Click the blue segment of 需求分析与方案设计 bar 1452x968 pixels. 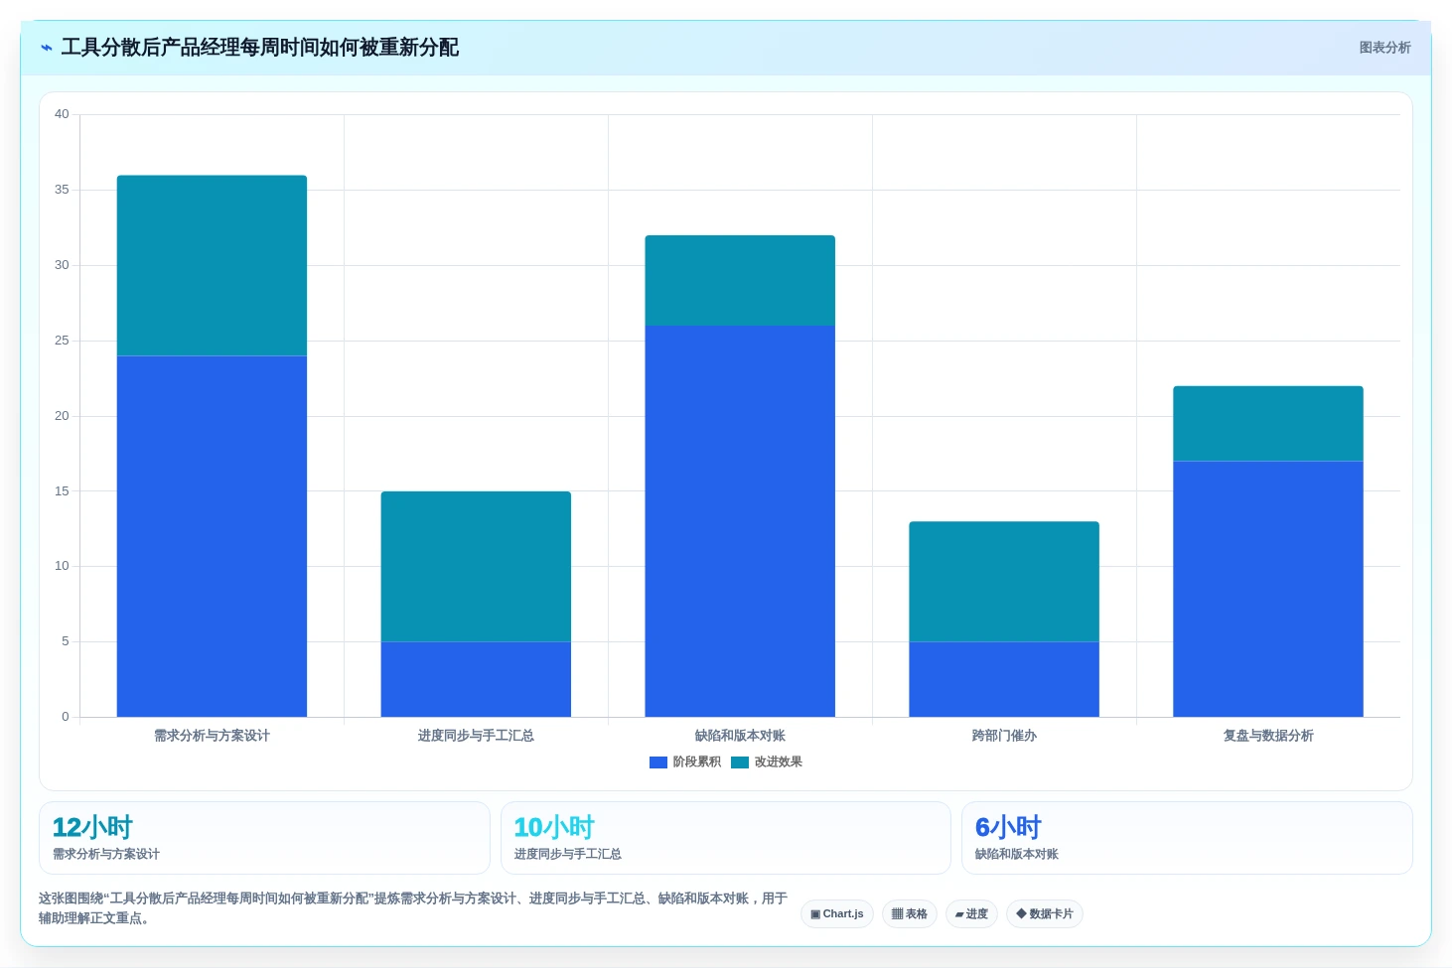point(212,536)
